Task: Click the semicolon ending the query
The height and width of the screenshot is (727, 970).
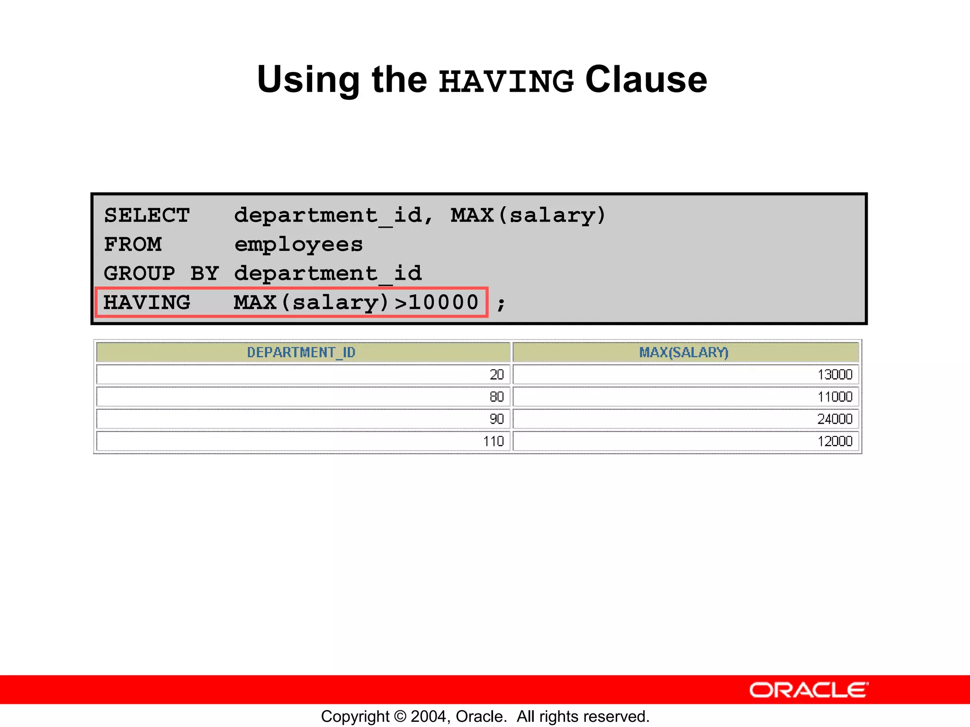Action: tap(501, 303)
